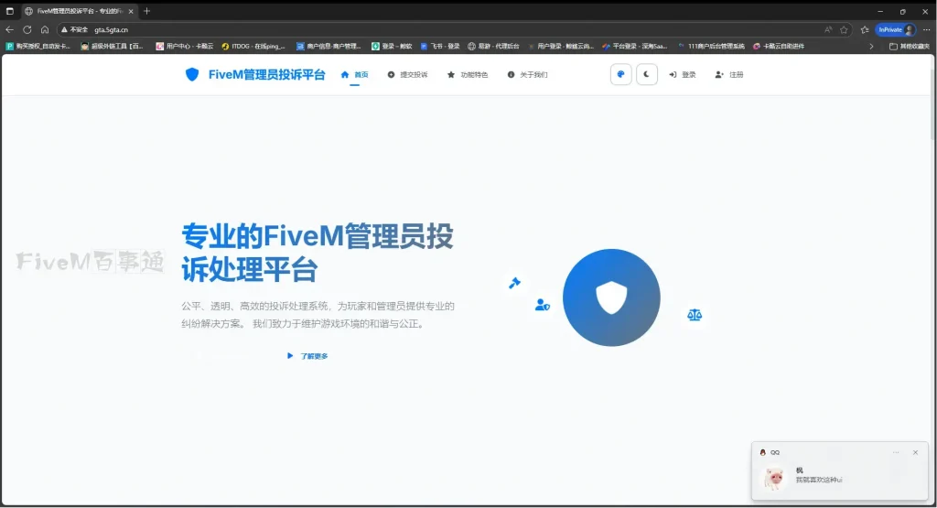Open the 其他收藏夹 folder
Image resolution: width=937 pixels, height=508 pixels.
pos(909,46)
